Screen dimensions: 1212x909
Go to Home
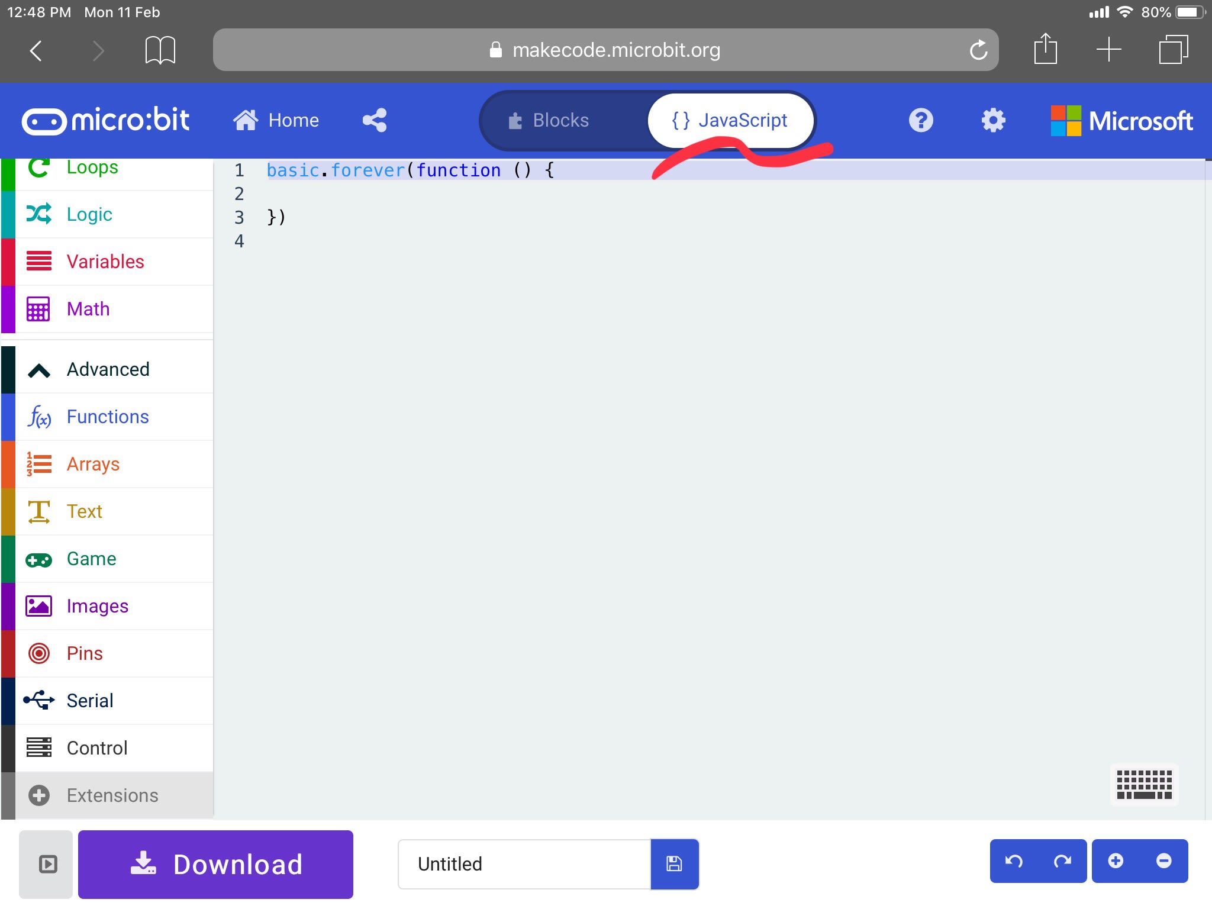[x=276, y=121]
